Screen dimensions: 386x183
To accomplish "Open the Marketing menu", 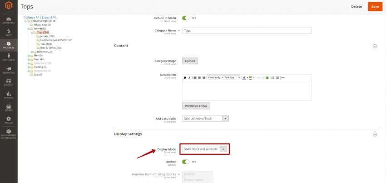I will click(x=9, y=70).
